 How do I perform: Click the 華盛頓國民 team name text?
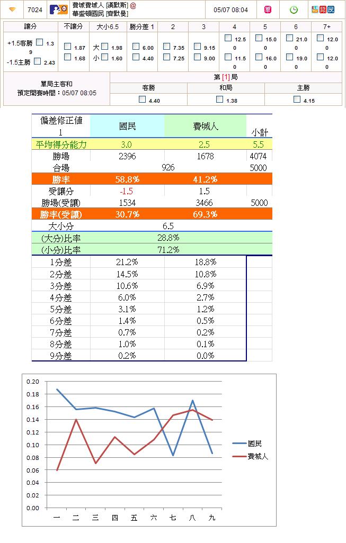88,14
